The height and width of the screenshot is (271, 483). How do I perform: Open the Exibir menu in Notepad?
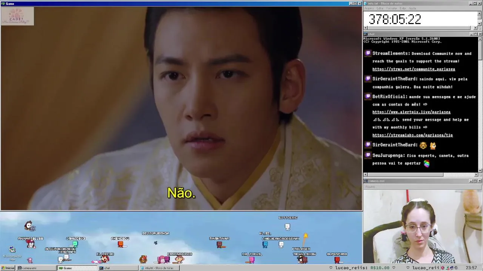403,8
